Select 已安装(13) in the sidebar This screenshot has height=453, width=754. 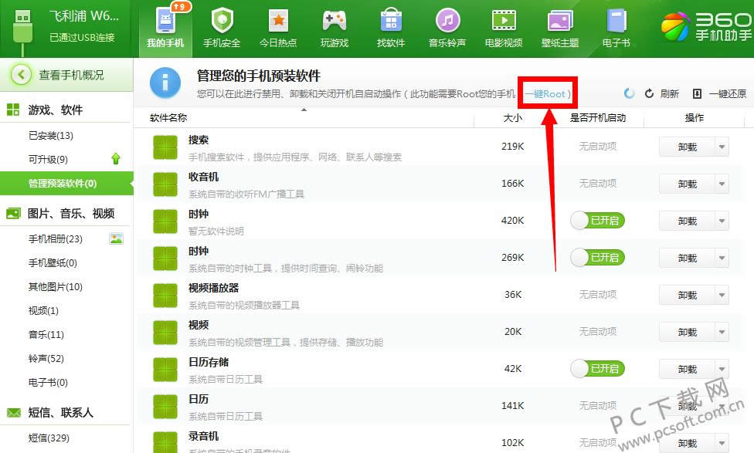click(x=51, y=136)
